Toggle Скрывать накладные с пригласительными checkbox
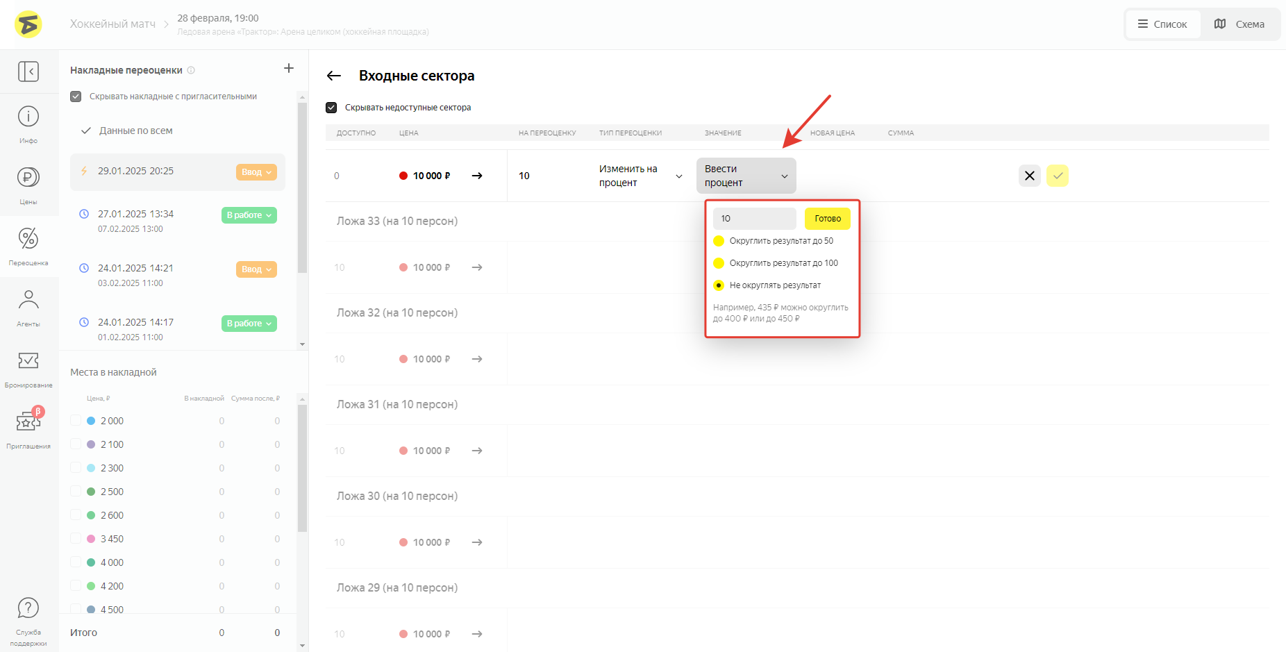Image resolution: width=1286 pixels, height=652 pixels. point(76,97)
